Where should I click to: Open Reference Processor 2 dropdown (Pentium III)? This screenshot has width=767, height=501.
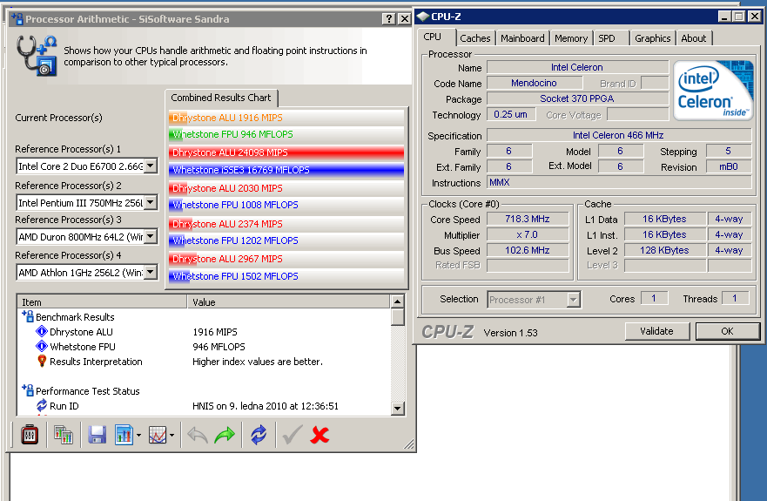[x=150, y=202]
